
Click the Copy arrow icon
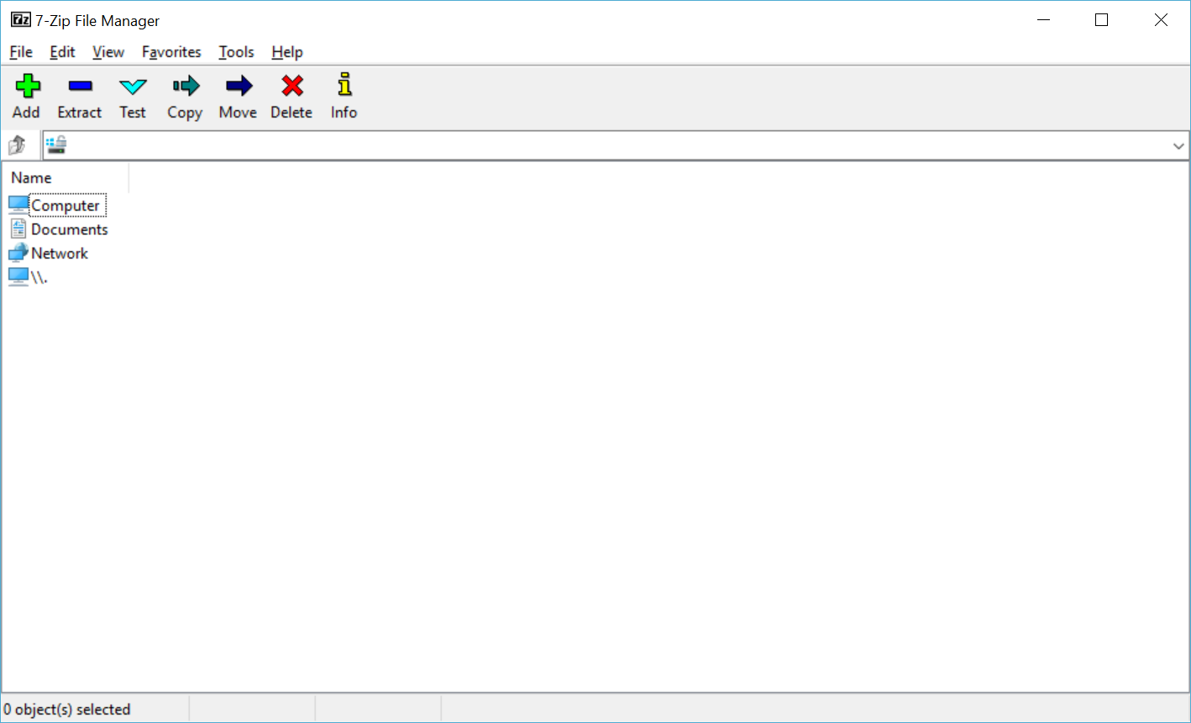click(x=186, y=86)
